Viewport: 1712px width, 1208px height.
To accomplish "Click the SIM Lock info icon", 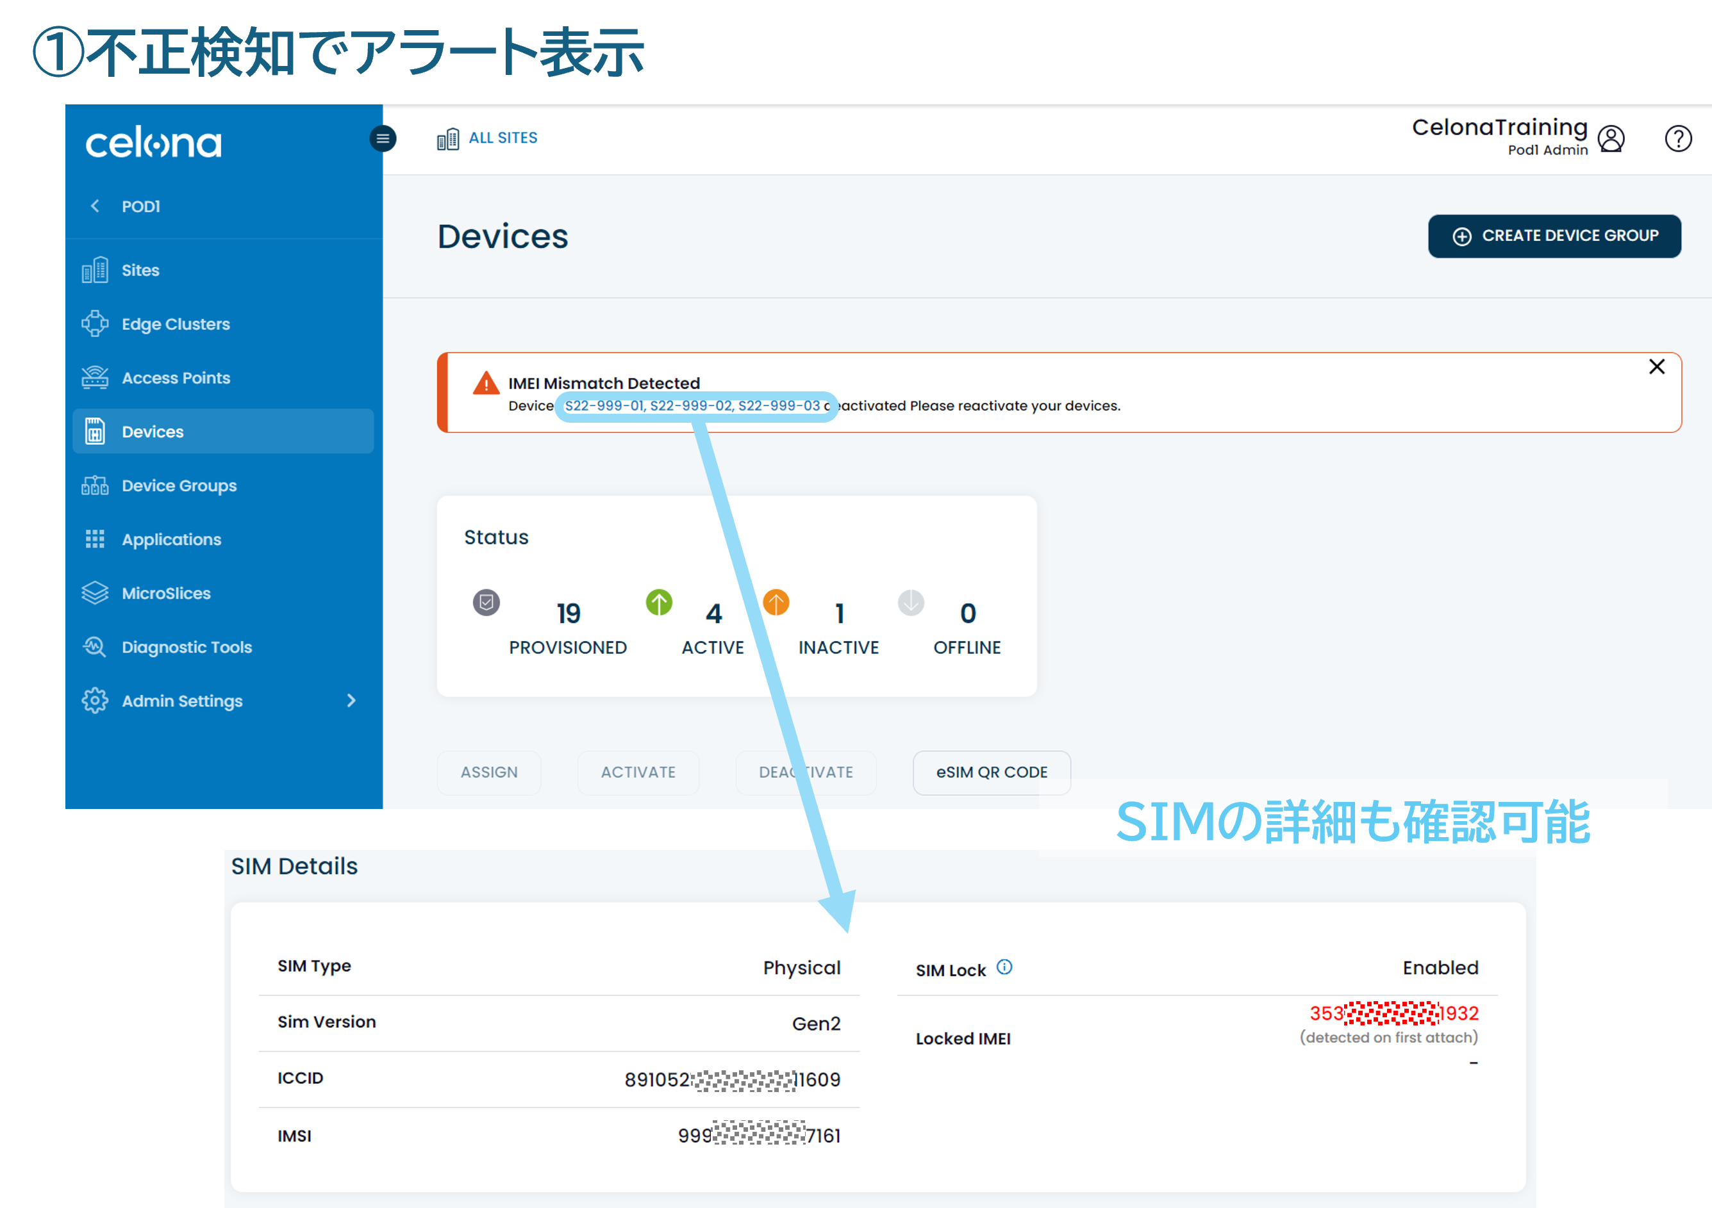I will tap(1005, 967).
